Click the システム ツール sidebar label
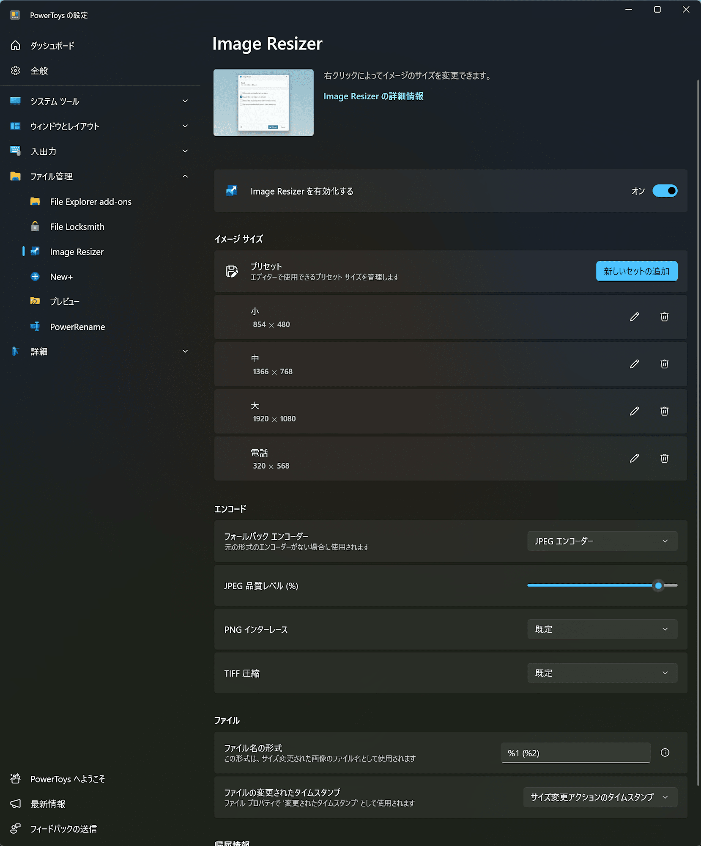This screenshot has height=846, width=701. (x=55, y=102)
